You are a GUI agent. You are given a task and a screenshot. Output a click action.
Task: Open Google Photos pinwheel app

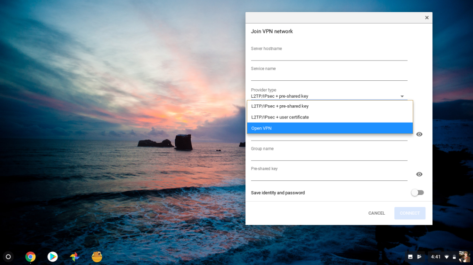click(74, 257)
